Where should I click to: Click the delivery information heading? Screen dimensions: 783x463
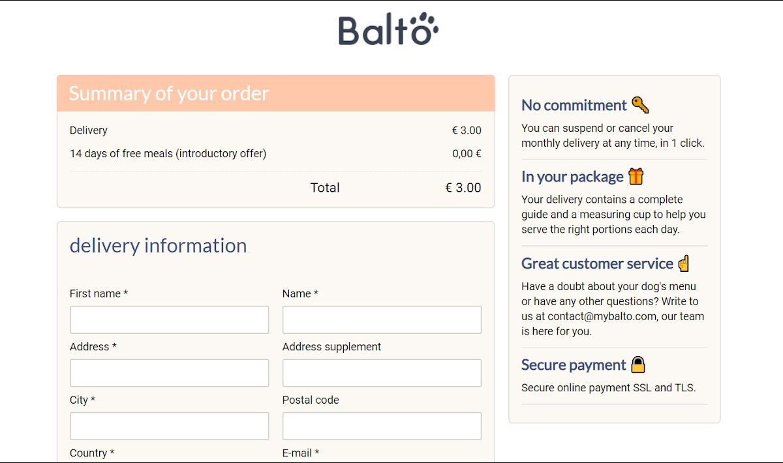(158, 245)
